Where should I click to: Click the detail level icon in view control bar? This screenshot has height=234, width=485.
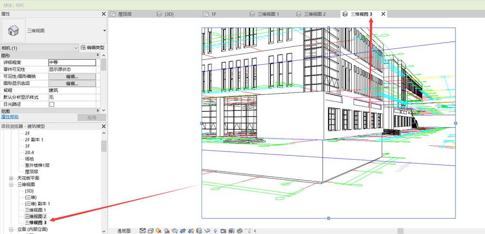(142, 231)
